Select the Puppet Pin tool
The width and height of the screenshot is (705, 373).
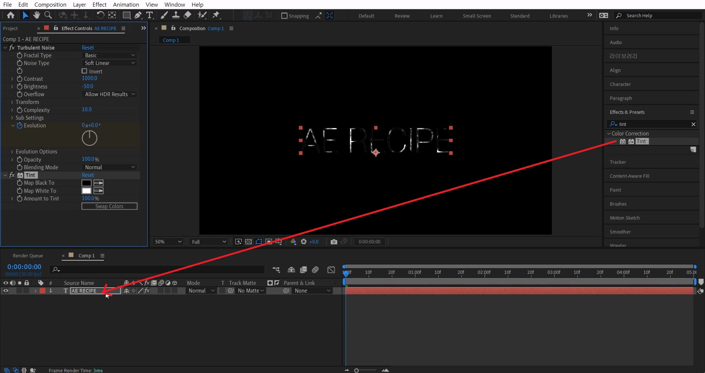tap(216, 15)
